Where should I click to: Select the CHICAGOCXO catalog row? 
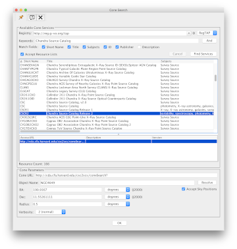117,80
